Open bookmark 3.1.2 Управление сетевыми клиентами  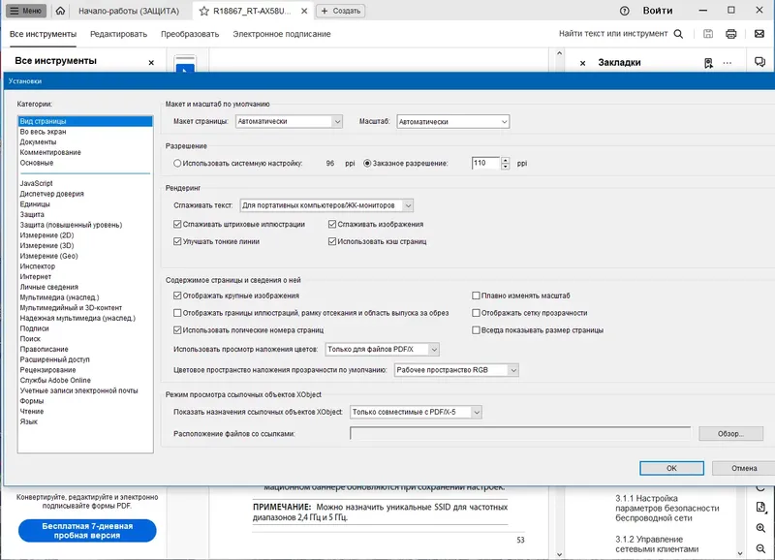[x=657, y=544]
